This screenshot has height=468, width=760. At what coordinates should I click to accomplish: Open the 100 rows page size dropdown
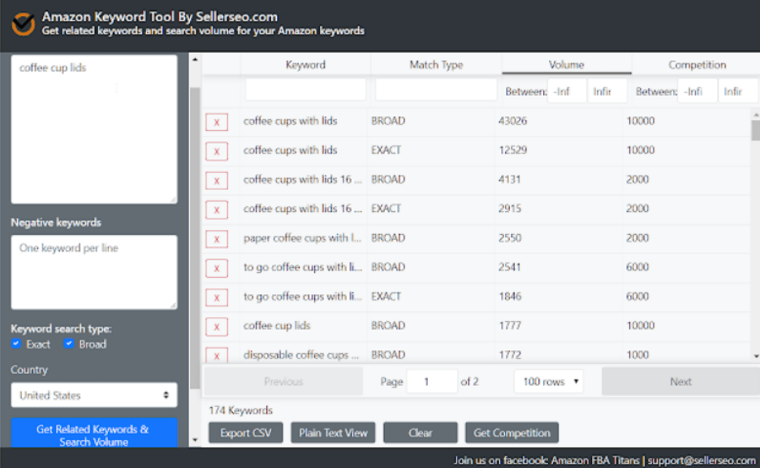(549, 382)
